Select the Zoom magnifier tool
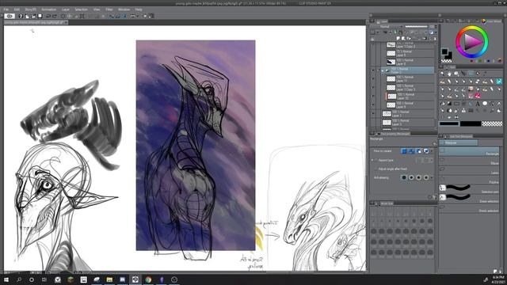Screen dimensions: 507x285 tap(442, 74)
